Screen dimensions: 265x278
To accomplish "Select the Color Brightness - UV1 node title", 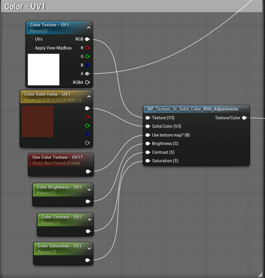I will (59, 187).
